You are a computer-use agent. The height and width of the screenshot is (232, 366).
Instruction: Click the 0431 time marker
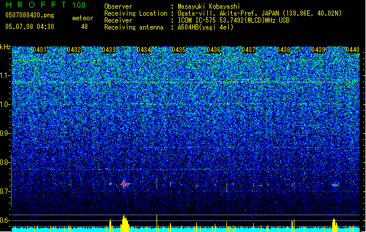[40, 50]
